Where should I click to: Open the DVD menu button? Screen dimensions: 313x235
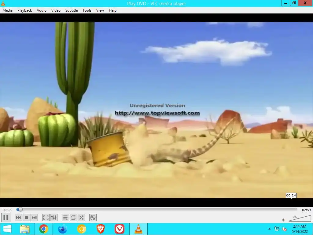[93, 218]
